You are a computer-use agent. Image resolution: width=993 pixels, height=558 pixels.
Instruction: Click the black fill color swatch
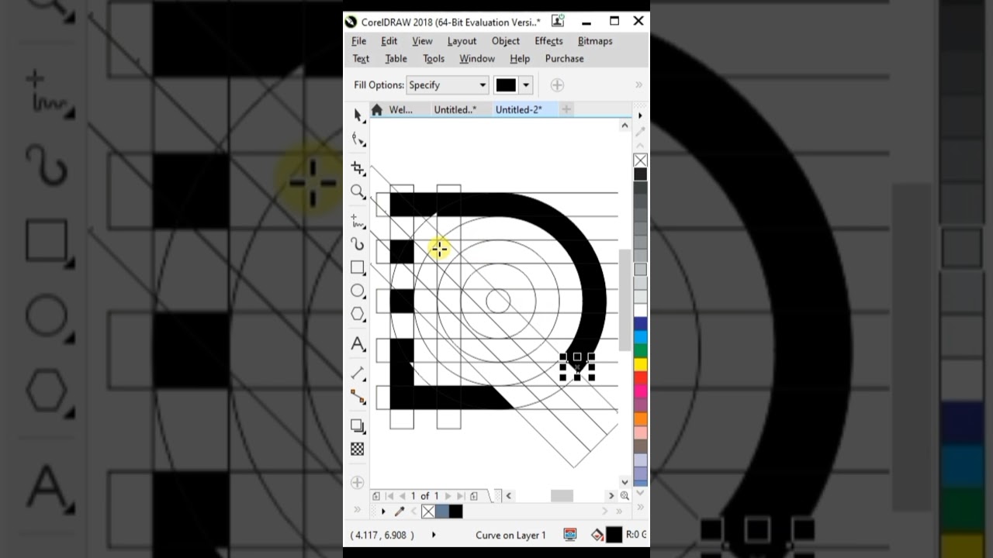pyautogui.click(x=506, y=85)
